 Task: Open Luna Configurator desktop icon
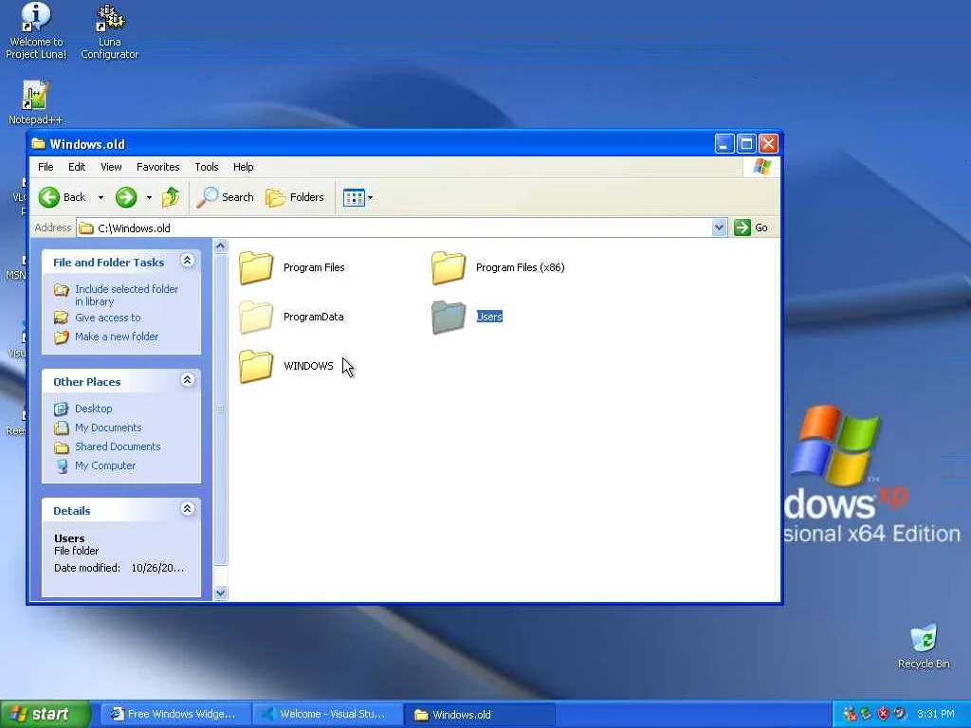[x=110, y=31]
